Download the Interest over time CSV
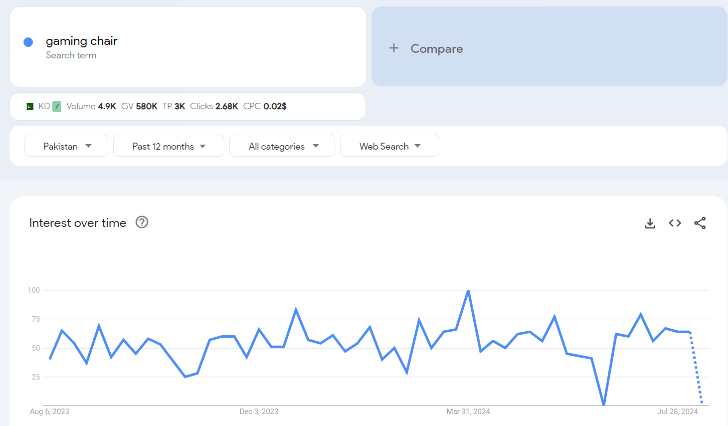Screen dimensions: 728x426 pos(650,223)
